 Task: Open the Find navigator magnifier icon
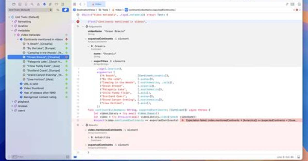pyautogui.click(x=32, y=4)
